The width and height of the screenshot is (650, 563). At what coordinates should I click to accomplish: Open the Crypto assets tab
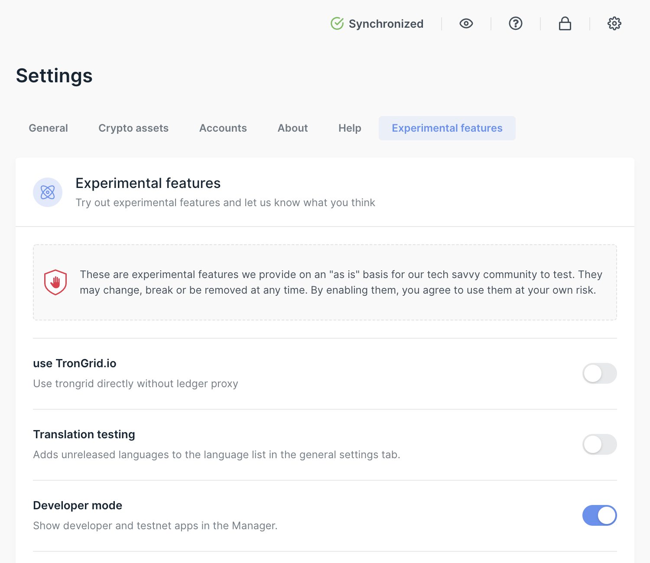click(133, 128)
